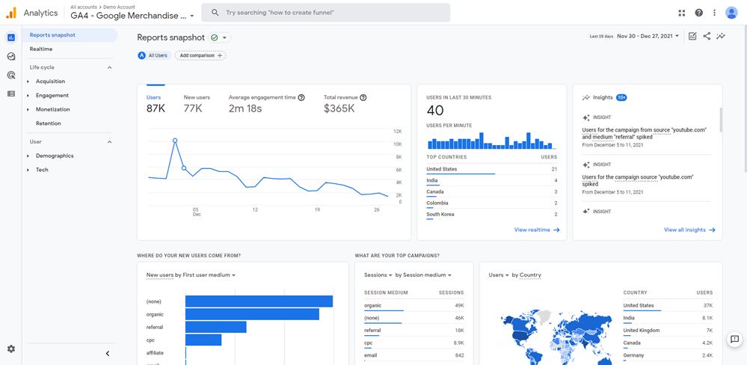Click the peak data point on Users chart
Image resolution: width=747 pixels, height=365 pixels.
pyautogui.click(x=175, y=141)
